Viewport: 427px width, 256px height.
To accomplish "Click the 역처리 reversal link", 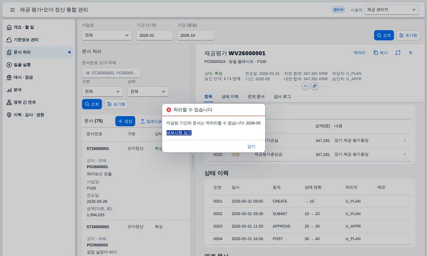I will click(x=359, y=53).
